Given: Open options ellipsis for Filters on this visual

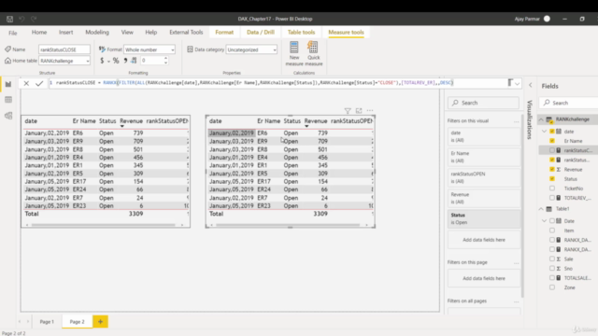Looking at the screenshot, I should pyautogui.click(x=517, y=121).
